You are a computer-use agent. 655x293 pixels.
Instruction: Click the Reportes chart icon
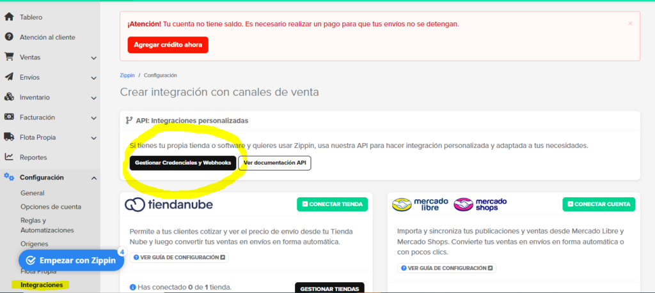(x=9, y=156)
